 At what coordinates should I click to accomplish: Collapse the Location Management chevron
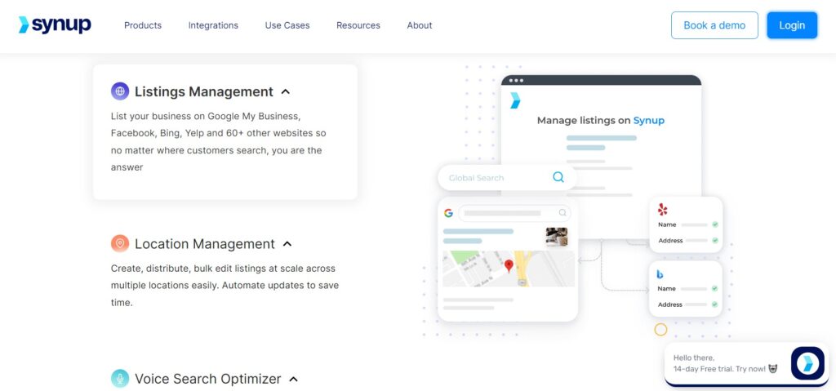pos(287,244)
